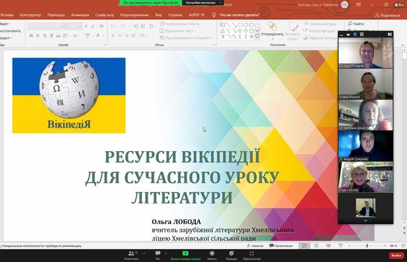Viewport: 407px width, 262px height.
Task: Toggle bold text formatting
Action: [x=31, y=36]
